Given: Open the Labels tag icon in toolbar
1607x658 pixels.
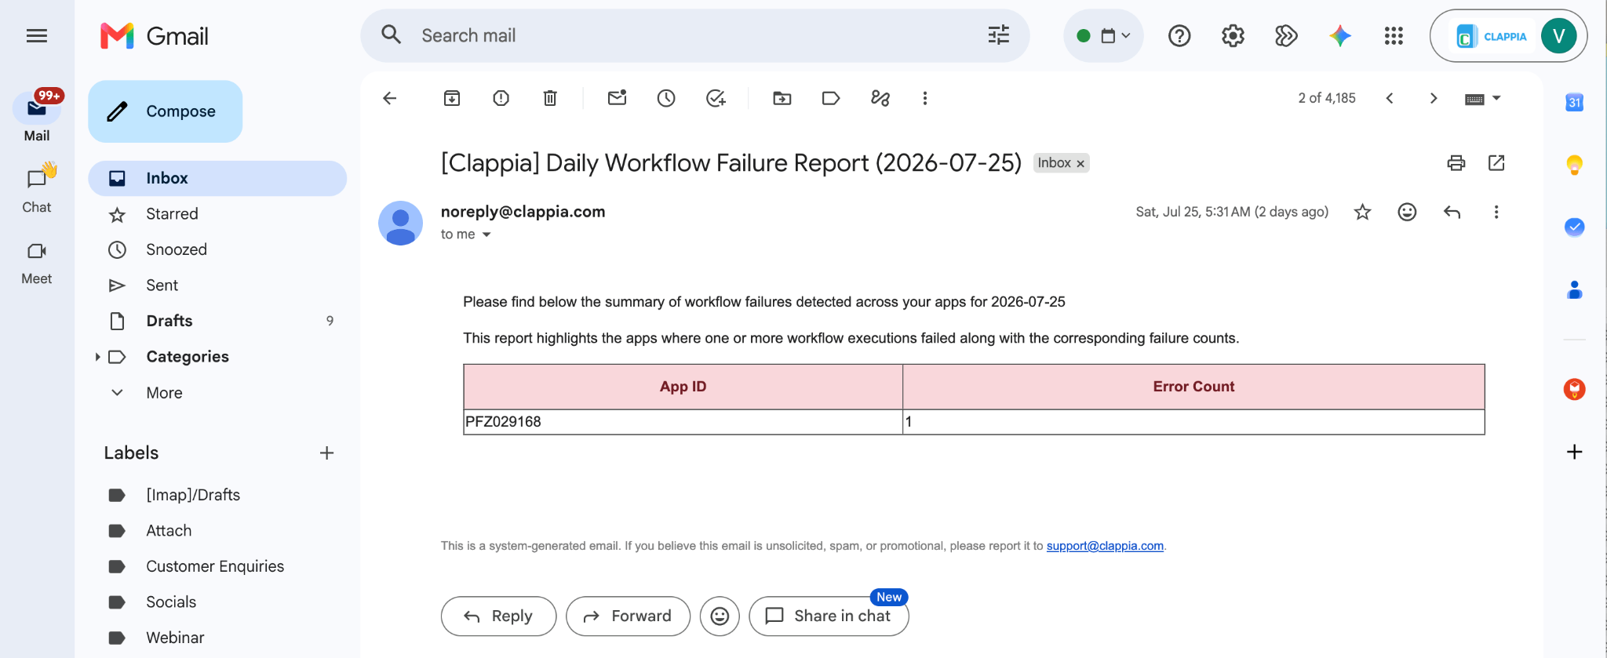Looking at the screenshot, I should (x=831, y=98).
